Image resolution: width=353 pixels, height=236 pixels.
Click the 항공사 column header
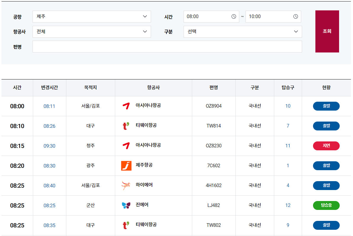click(x=153, y=87)
